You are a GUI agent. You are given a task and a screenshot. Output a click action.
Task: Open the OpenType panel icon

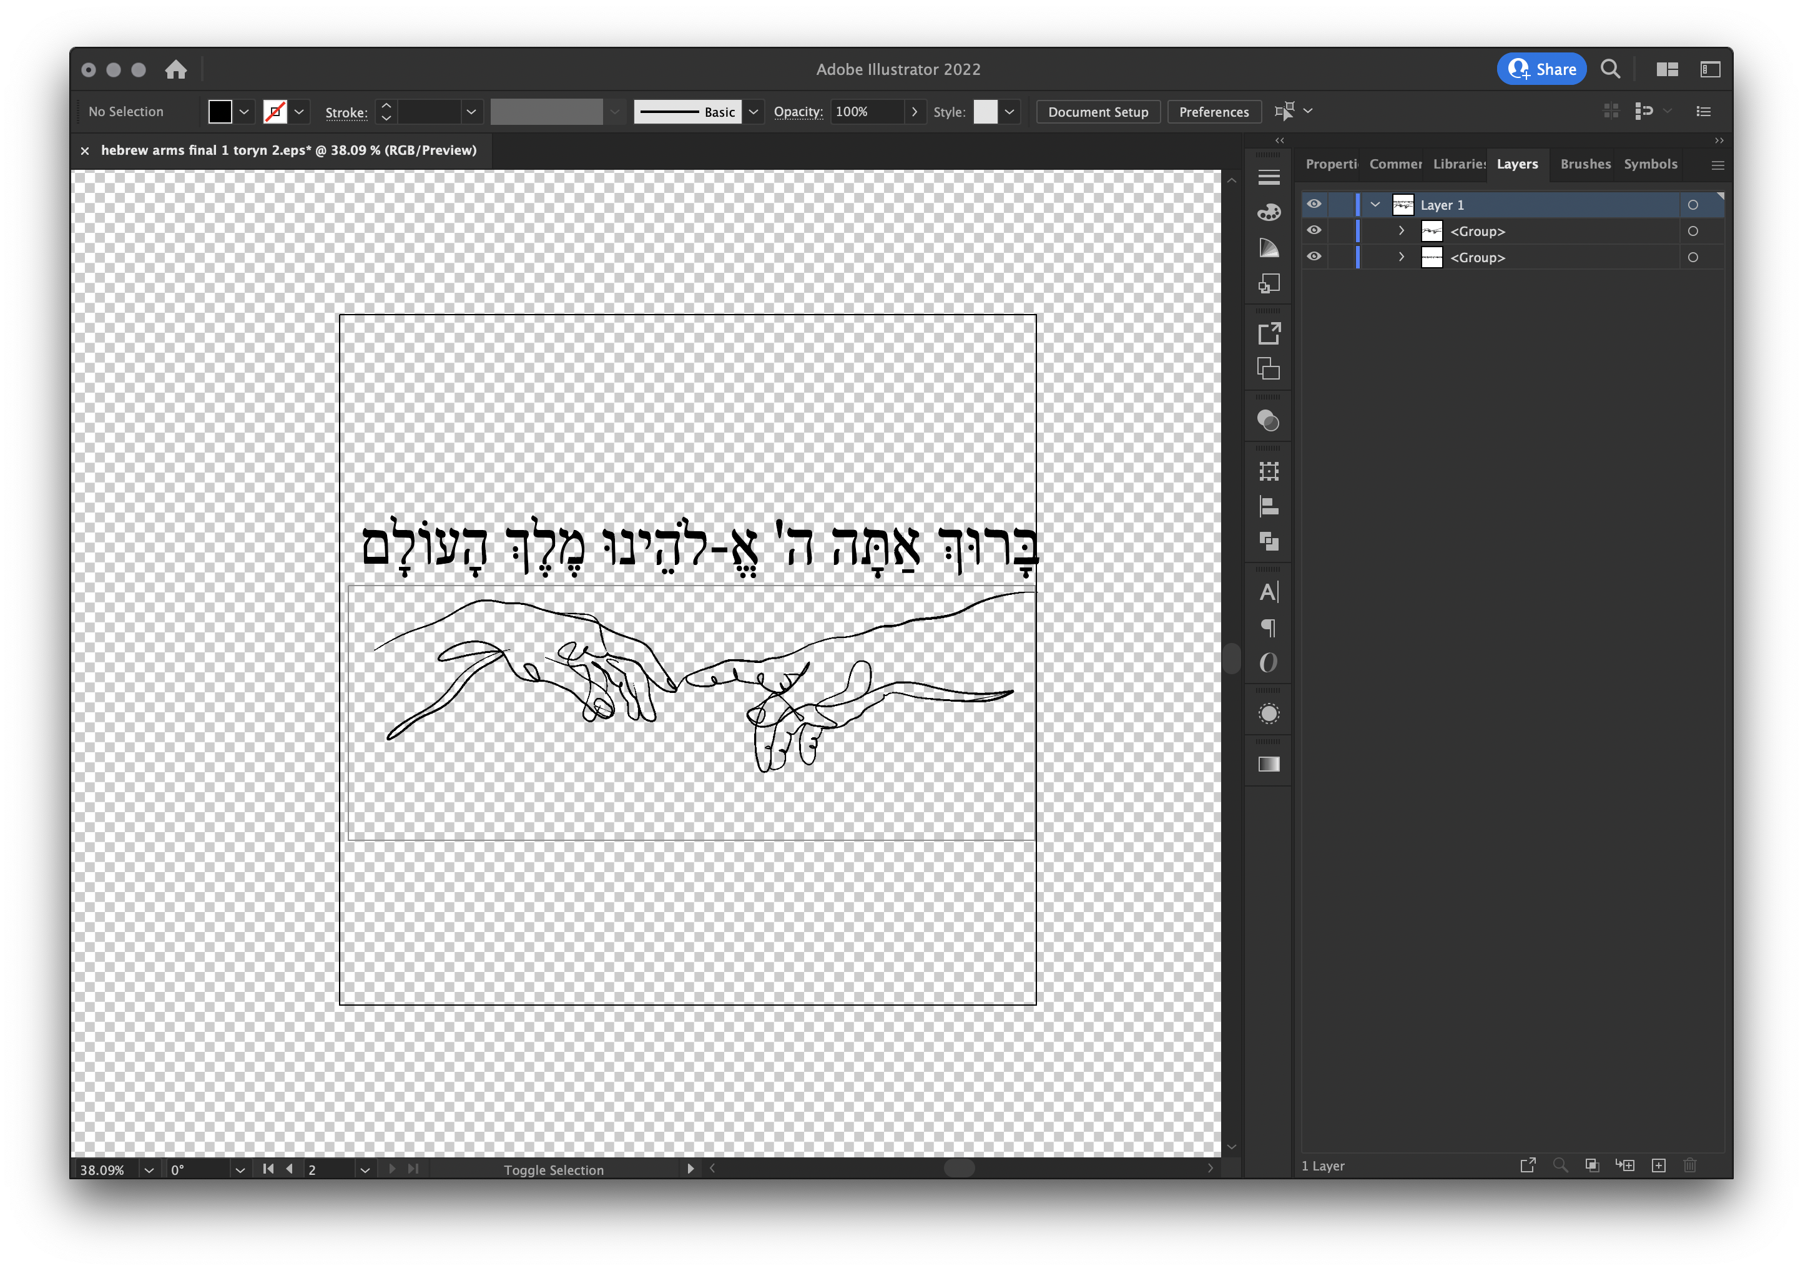[1268, 662]
